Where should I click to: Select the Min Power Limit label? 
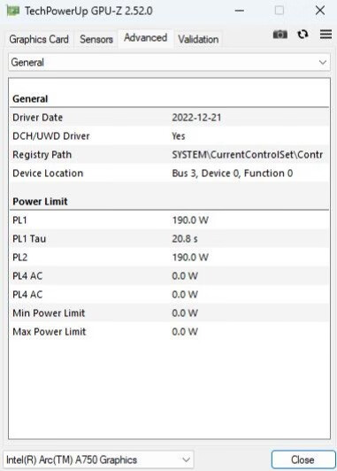coord(49,313)
